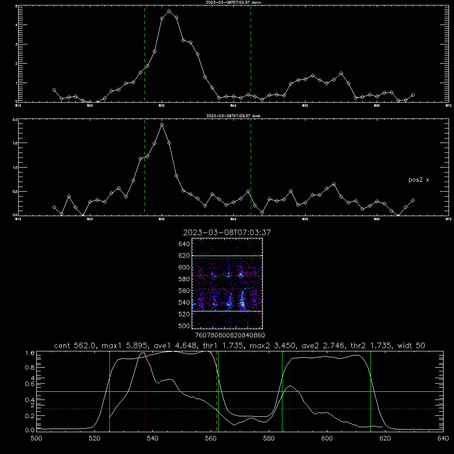Select the second red dotted line in the bottom plot
Screen dimensions: 454x454
click(289, 391)
